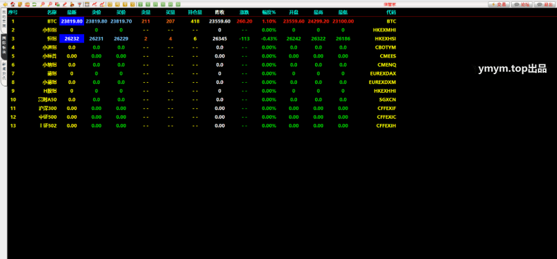The image size is (557, 259).
Task: Open the 新闻资讯 side tab
Action: (4, 72)
